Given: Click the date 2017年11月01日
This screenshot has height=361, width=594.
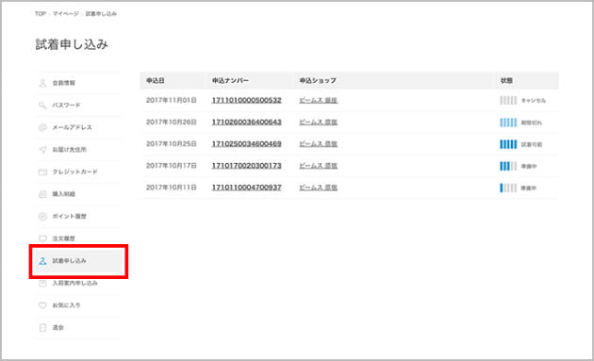Looking at the screenshot, I should pos(172,101).
